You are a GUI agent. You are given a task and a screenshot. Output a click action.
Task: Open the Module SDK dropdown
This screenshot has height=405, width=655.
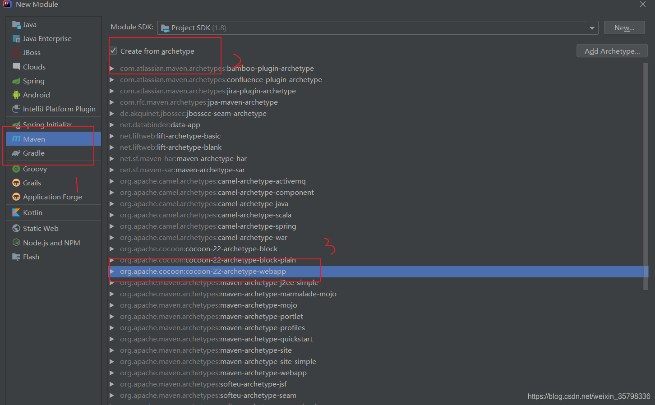pyautogui.click(x=378, y=28)
